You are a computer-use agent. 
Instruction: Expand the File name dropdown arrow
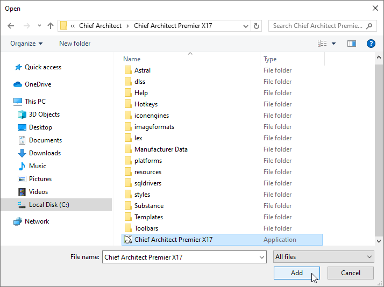coord(262,257)
